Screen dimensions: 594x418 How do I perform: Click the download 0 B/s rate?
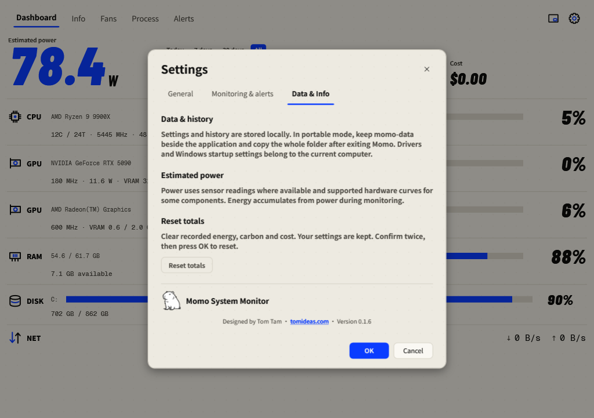tap(524, 338)
